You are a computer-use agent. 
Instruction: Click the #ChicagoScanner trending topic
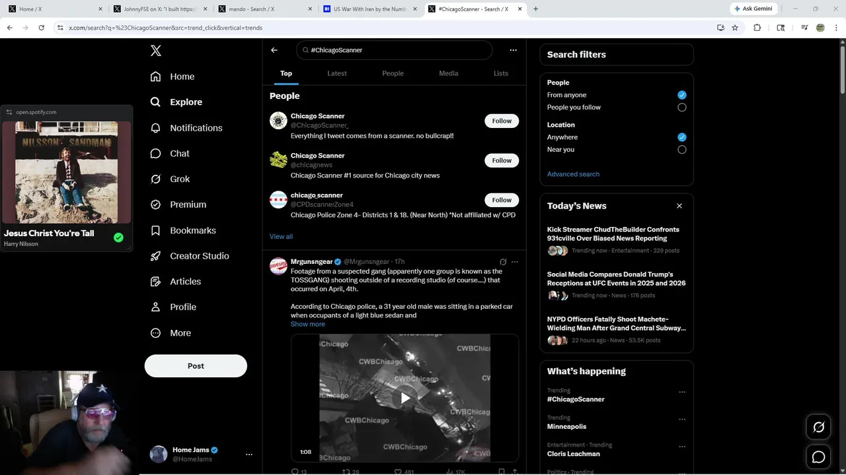[576, 399]
